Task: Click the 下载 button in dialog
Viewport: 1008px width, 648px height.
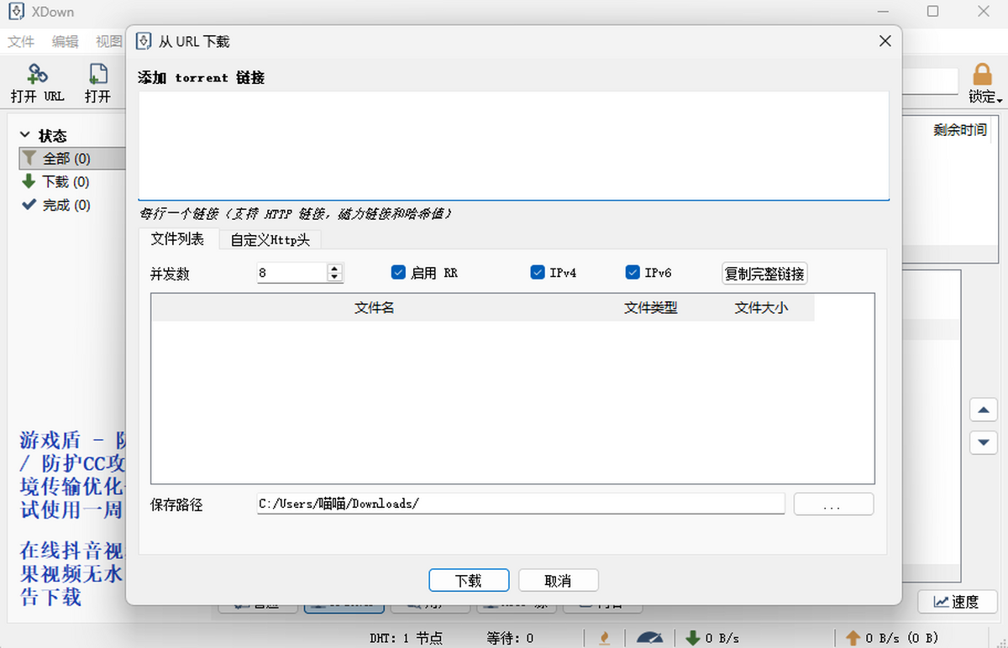Action: 469,580
